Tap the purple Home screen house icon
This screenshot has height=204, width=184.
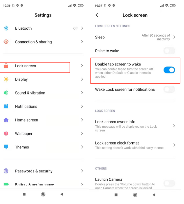(6, 120)
